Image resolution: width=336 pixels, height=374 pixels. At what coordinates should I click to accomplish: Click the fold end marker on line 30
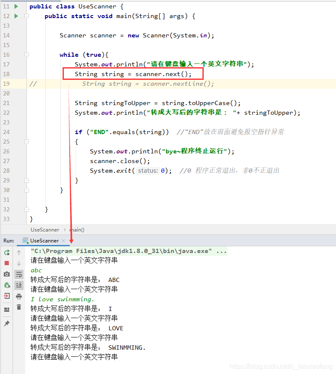coord(27,190)
